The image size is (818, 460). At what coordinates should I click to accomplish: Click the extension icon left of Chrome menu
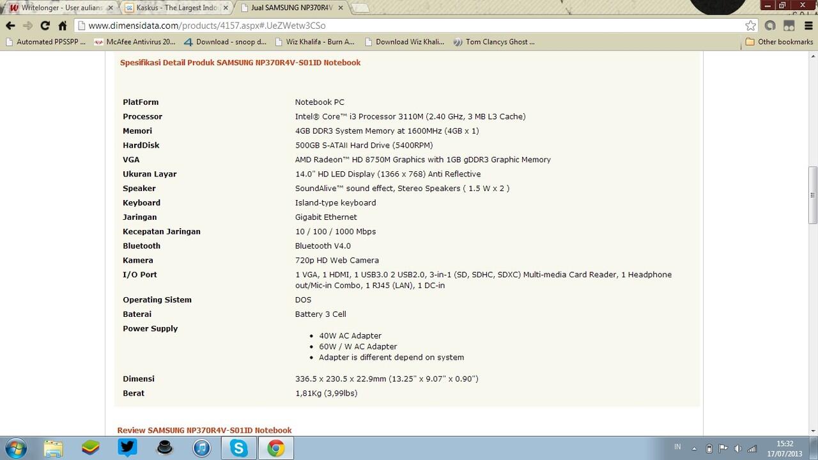pyautogui.click(x=789, y=26)
